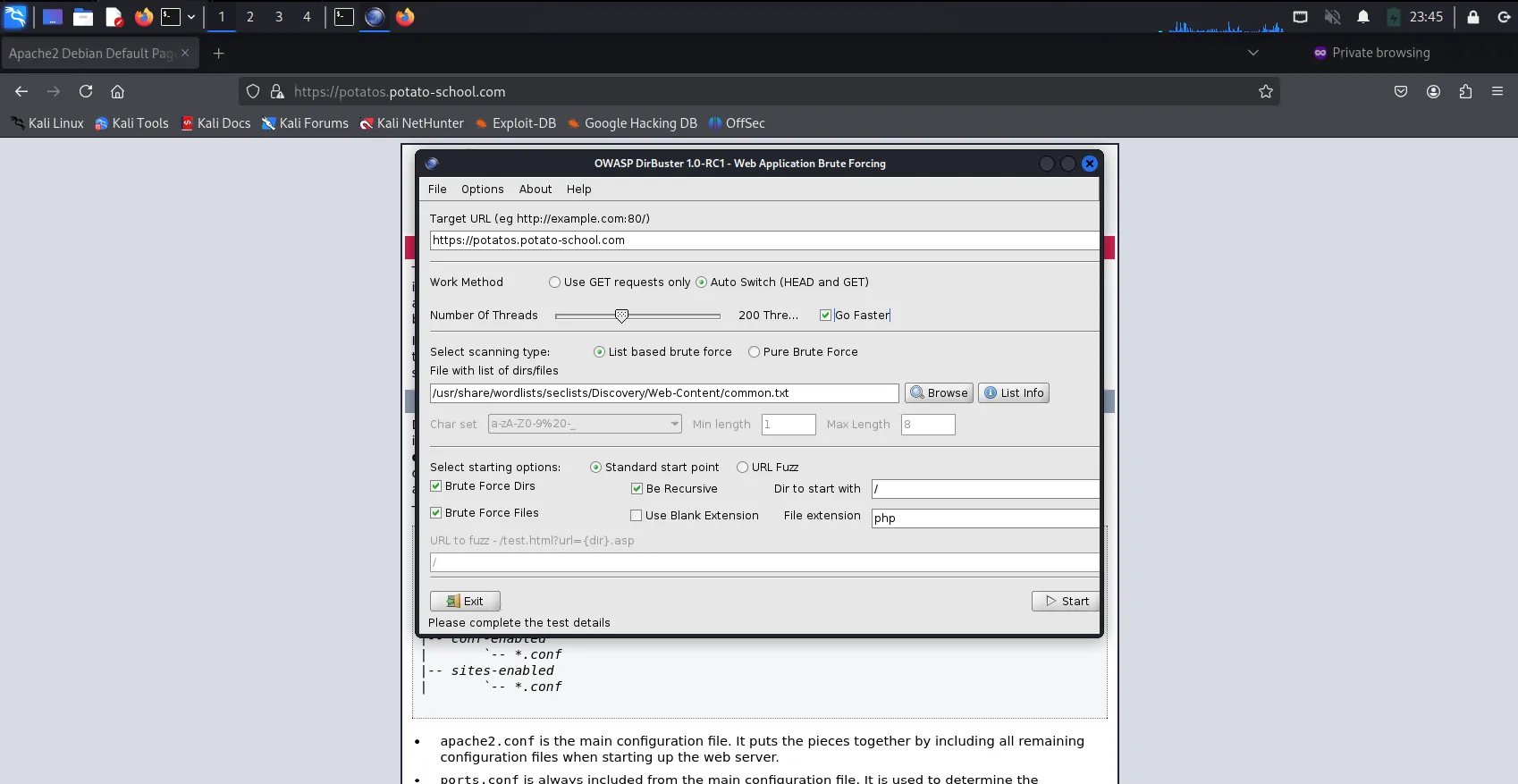Click the muted volume tray icon
Viewport: 1518px width, 784px height.
[1332, 17]
